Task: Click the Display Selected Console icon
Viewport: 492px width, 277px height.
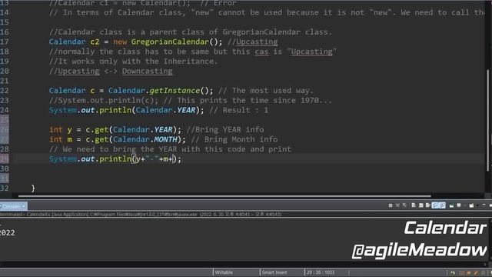Action: point(458,205)
